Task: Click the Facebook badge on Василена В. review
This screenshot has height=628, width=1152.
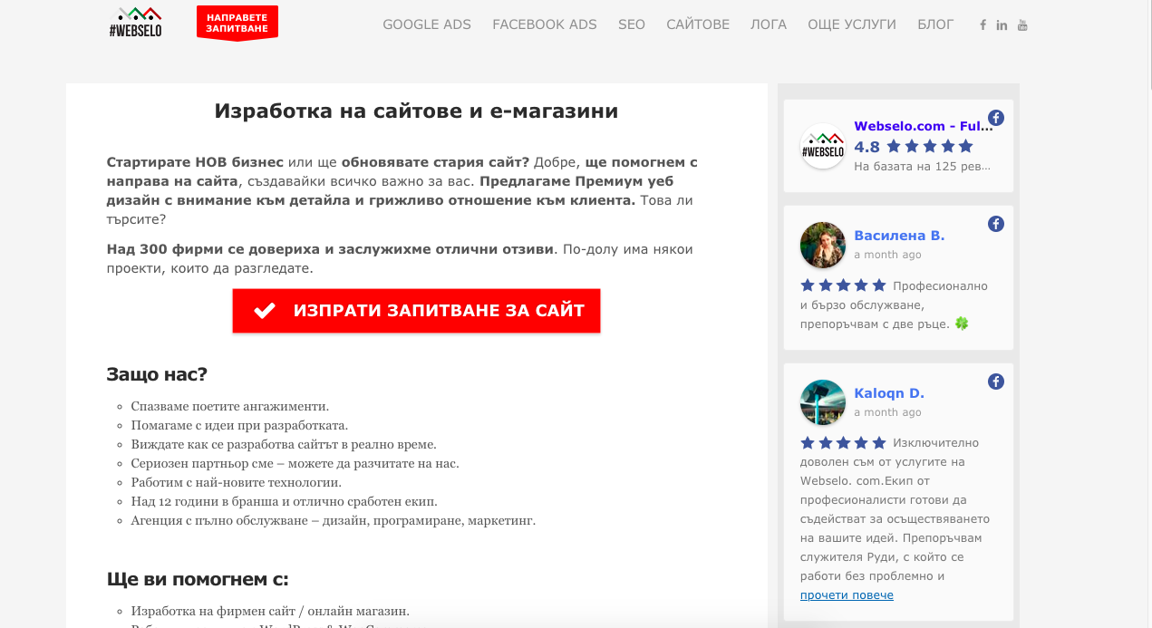Action: click(996, 223)
